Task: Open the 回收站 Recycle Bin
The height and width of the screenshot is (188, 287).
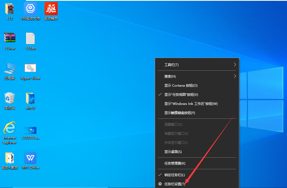Action: tap(10, 98)
